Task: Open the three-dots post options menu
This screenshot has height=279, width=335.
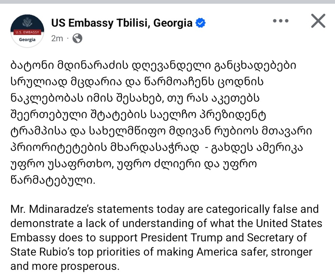Action: [281, 21]
